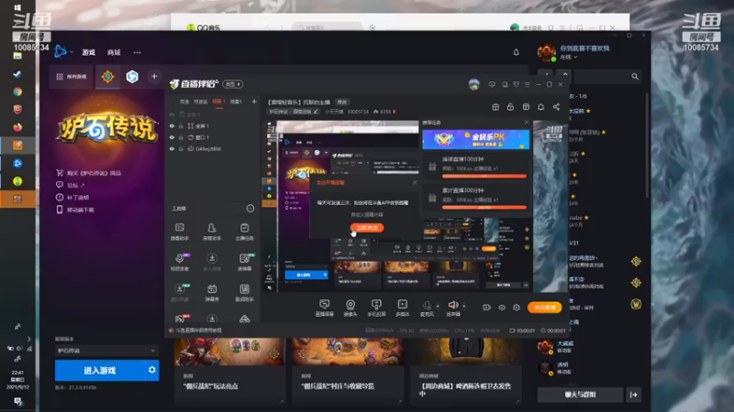734x412 pixels.
Task: Open streamer avatar in companion title bar
Action: coord(473,84)
